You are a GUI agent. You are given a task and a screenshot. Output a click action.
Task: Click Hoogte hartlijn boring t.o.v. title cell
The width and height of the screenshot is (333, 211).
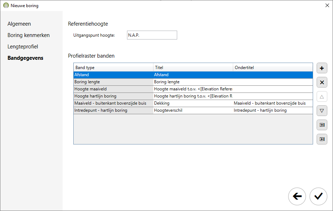tap(193, 96)
